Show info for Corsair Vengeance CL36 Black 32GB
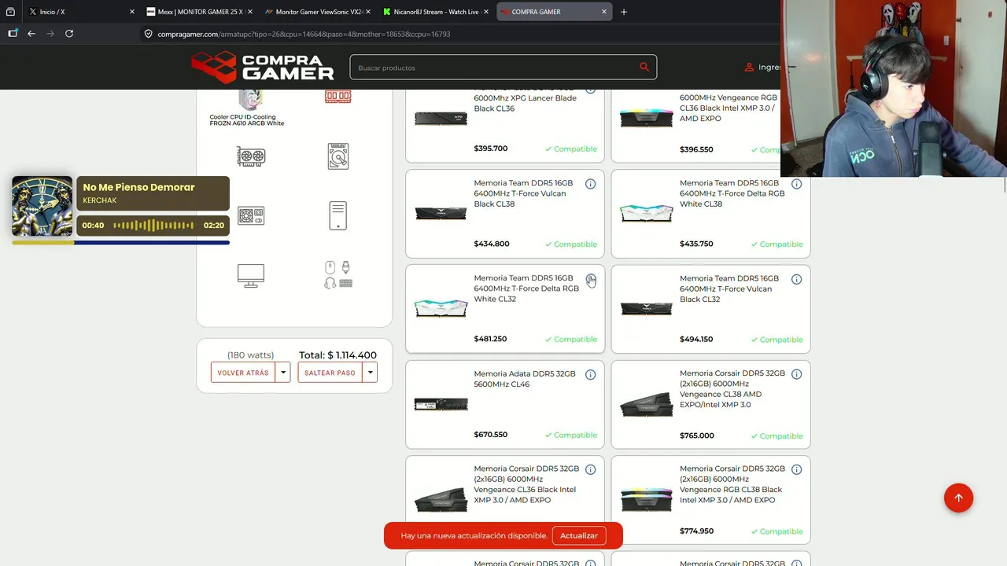1007x566 pixels. [590, 470]
